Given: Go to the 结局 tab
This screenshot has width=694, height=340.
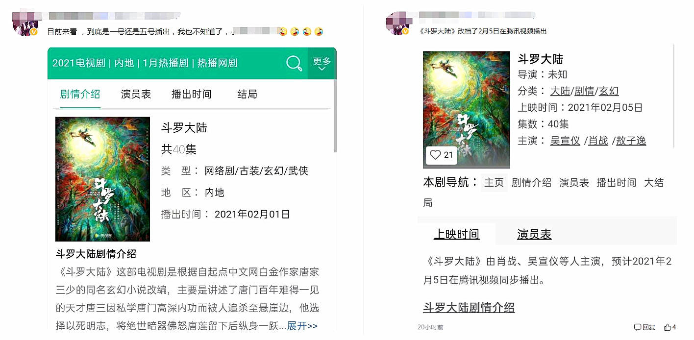Looking at the screenshot, I should pos(247,94).
